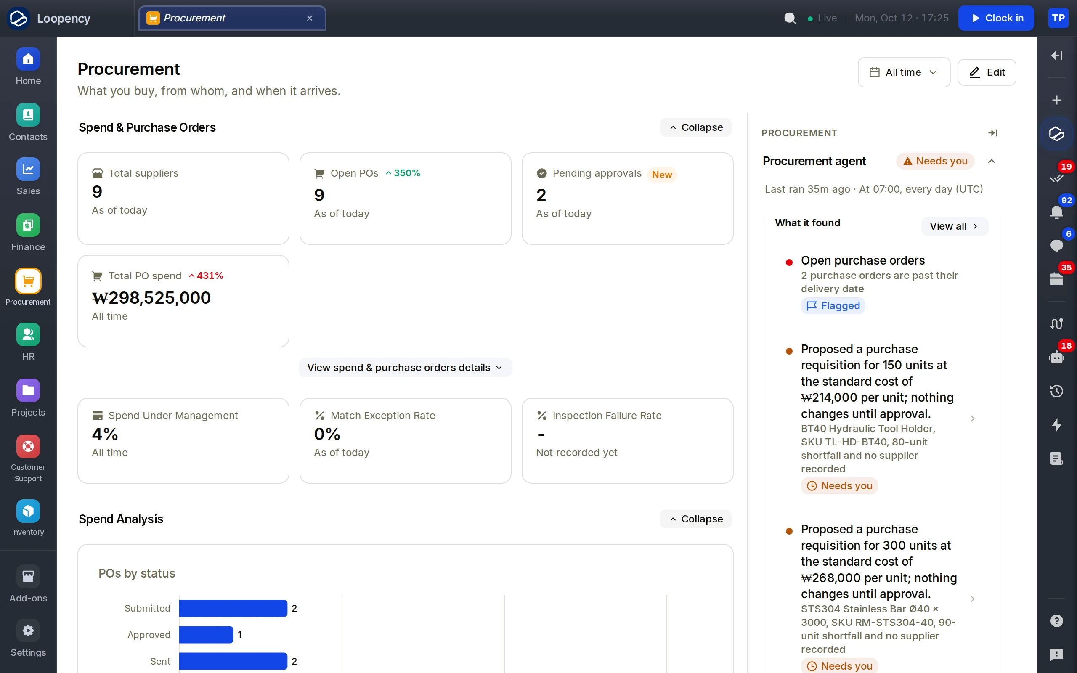
Task: Collapse the Procurement agent chevron
Action: [991, 161]
